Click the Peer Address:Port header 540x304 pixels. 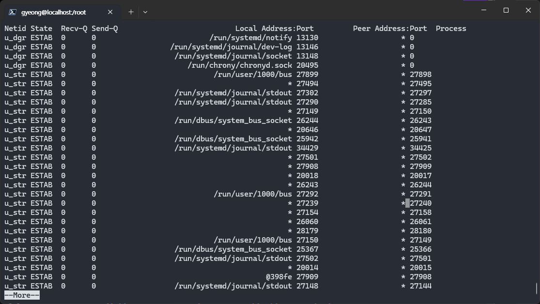390,29
